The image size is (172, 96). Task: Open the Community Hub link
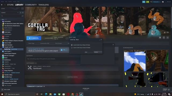pyautogui.click(x=45, y=43)
